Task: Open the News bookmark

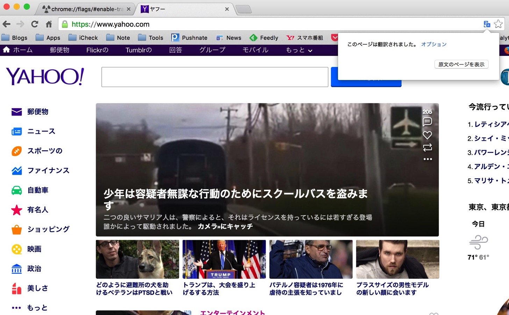Action: click(x=229, y=38)
